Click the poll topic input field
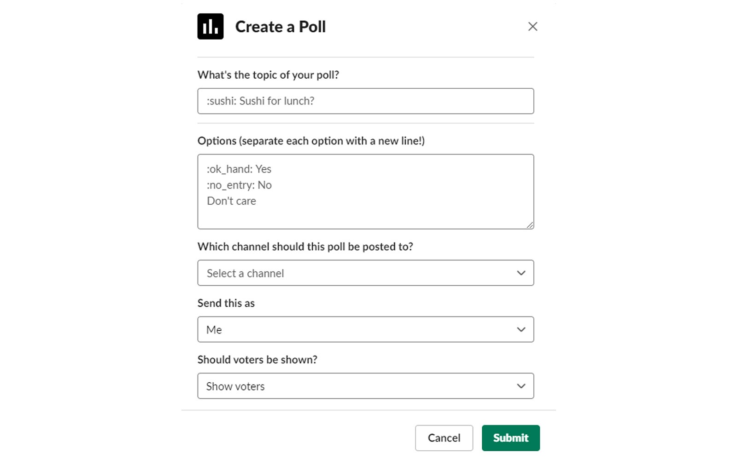This screenshot has height=460, width=737. 365,101
